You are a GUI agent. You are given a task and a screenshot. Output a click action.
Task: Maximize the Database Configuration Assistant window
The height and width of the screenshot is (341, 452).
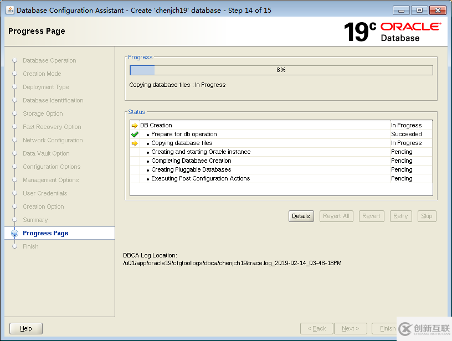419,11
